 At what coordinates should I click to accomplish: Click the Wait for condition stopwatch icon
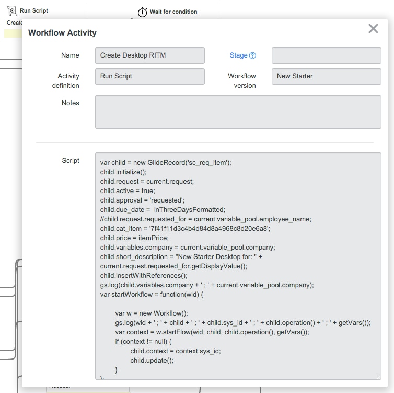143,12
